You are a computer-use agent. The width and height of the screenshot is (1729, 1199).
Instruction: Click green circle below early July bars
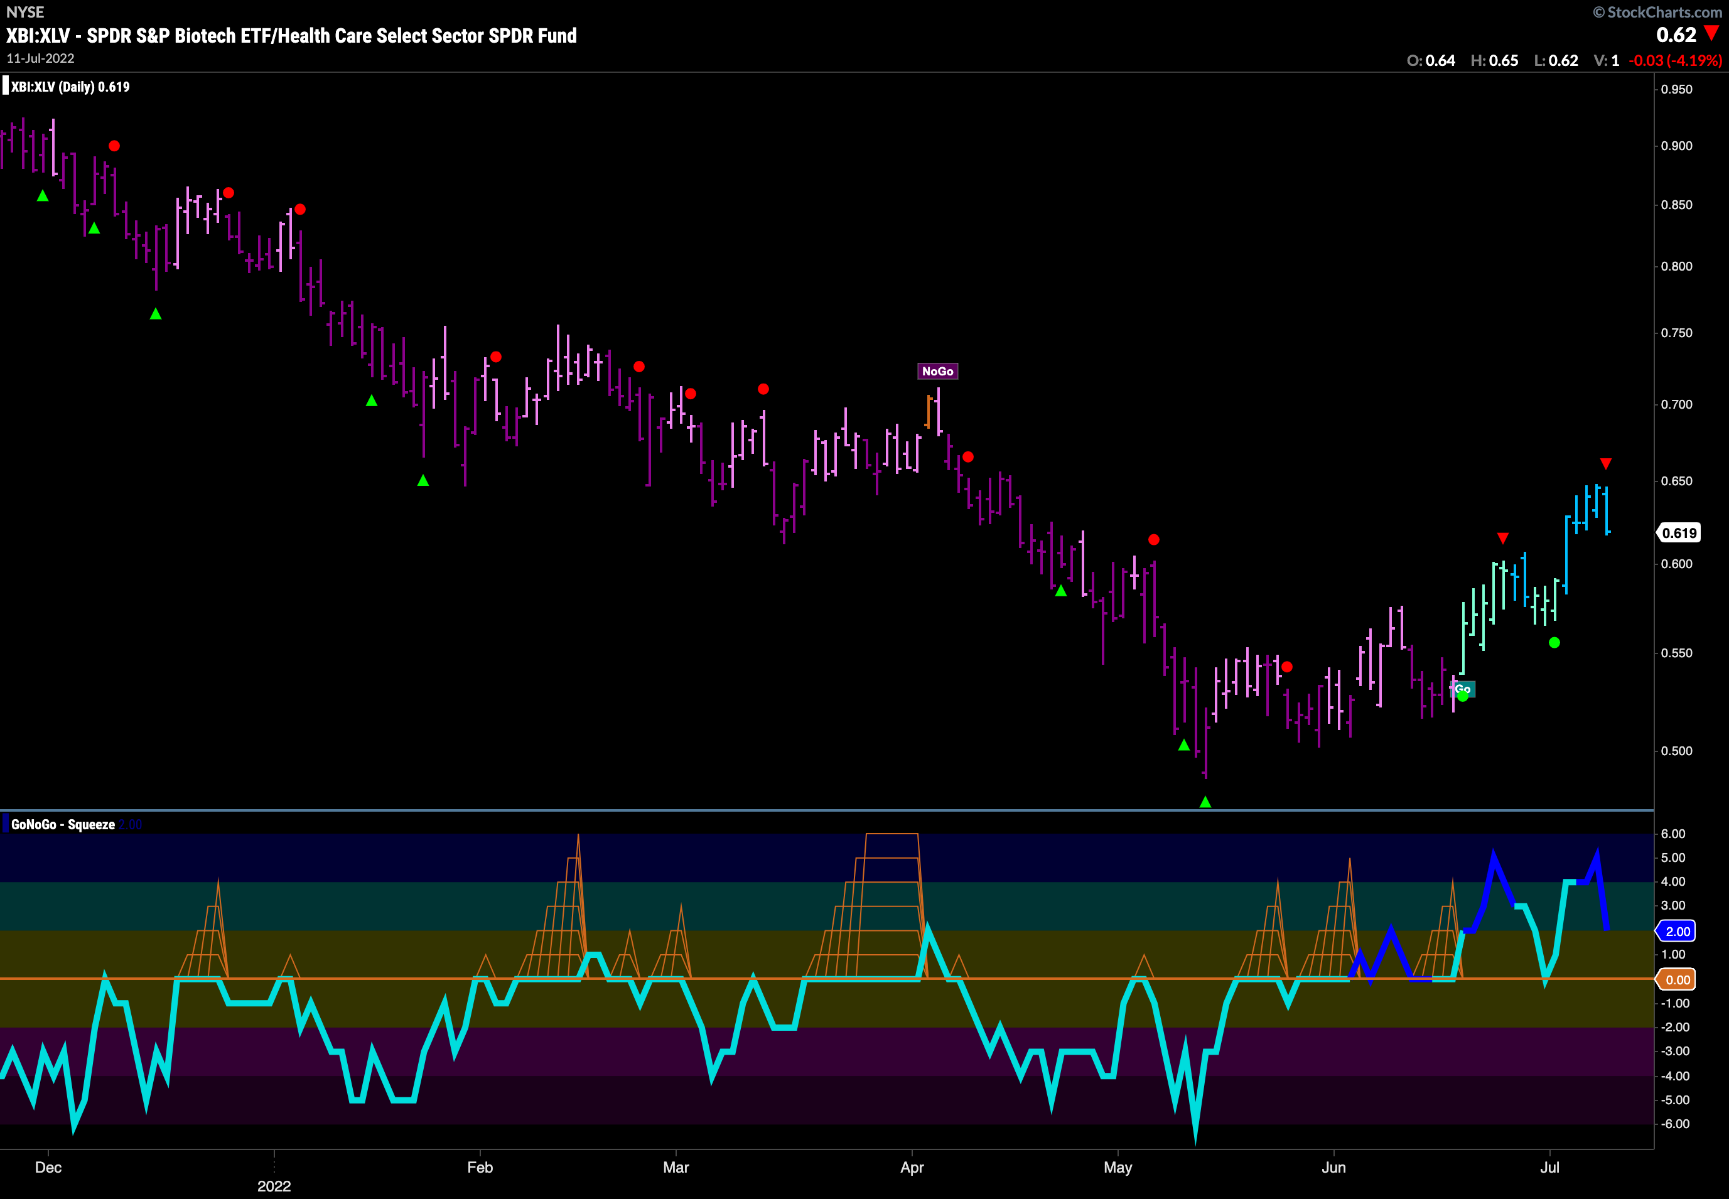(1554, 642)
